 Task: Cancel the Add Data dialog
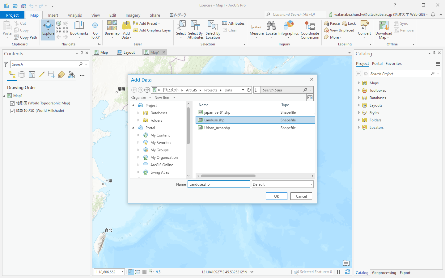[x=301, y=196]
